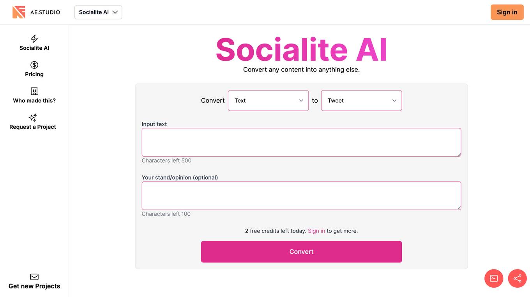Expand the Socialite AI selector in the header

pyautogui.click(x=98, y=12)
